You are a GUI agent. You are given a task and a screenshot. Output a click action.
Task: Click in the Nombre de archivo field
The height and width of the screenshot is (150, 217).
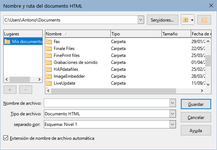coord(107,103)
